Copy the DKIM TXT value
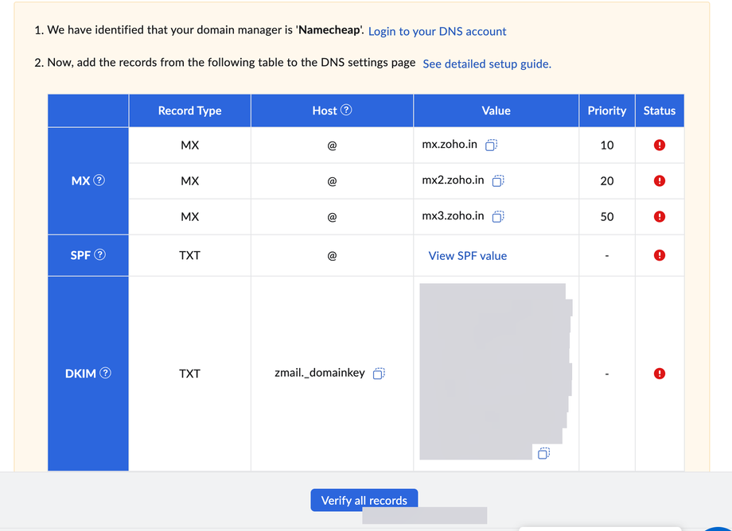The height and width of the screenshot is (531, 732). pos(544,452)
